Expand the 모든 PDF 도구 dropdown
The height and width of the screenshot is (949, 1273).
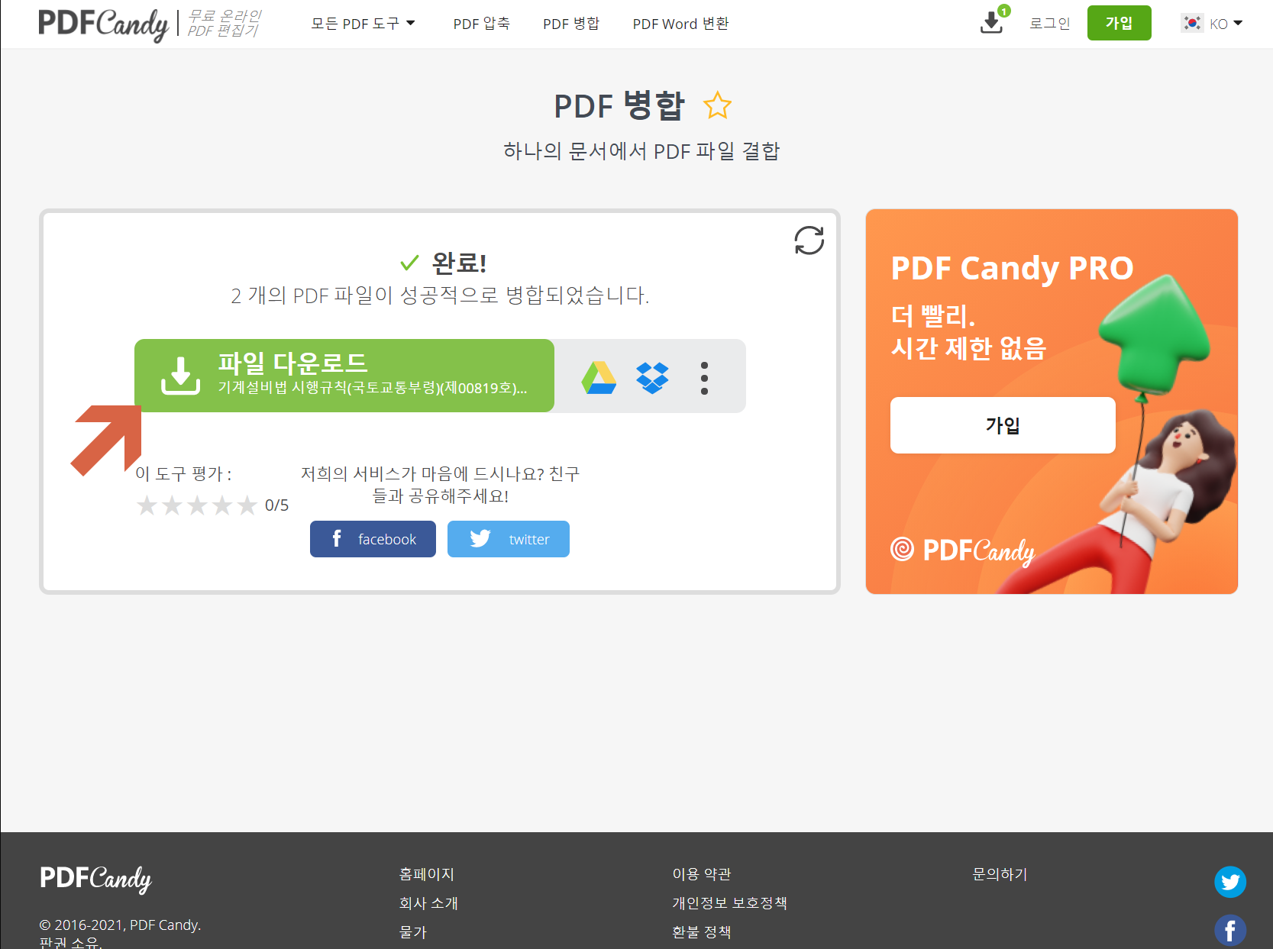pyautogui.click(x=363, y=23)
